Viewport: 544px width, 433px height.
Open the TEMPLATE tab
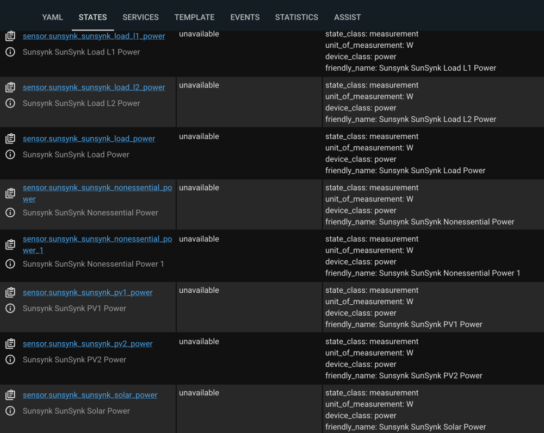click(194, 17)
